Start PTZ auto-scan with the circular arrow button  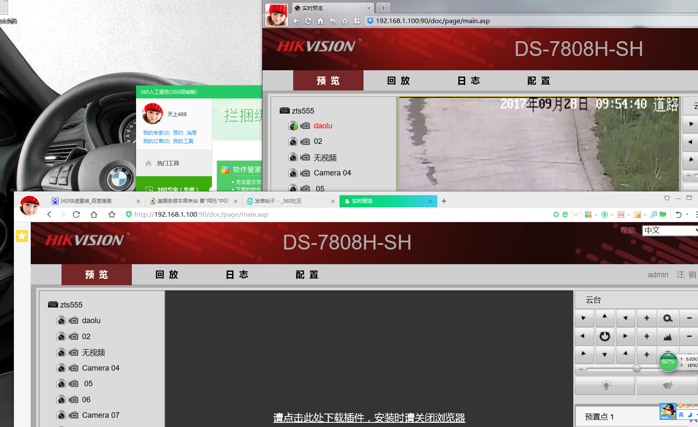[604, 336]
